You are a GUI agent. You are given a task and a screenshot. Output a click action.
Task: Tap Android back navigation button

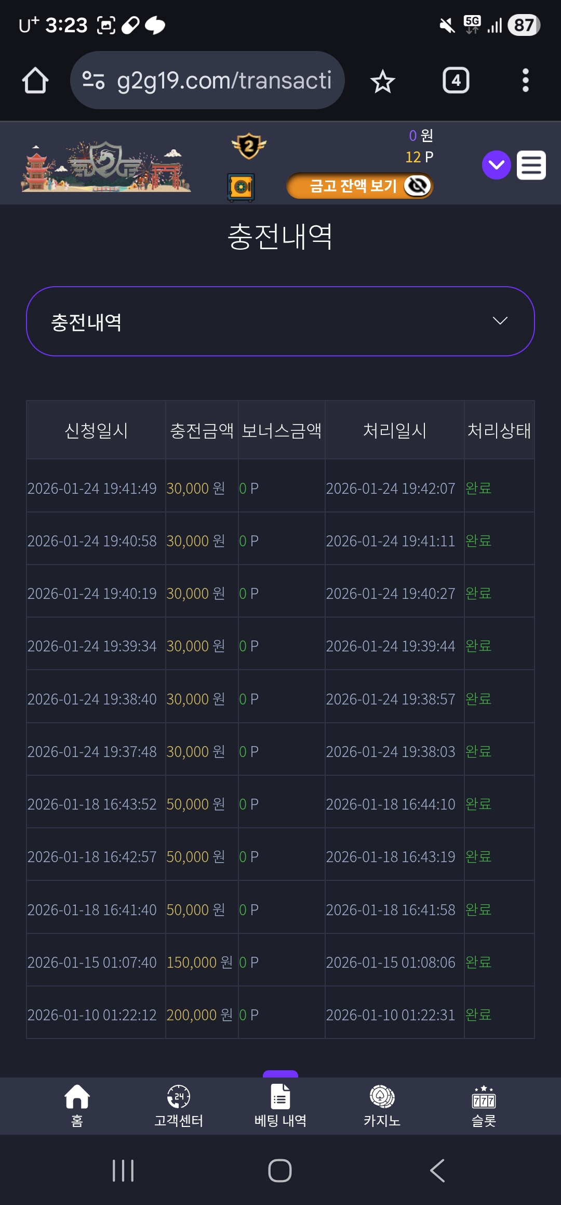tap(437, 1171)
